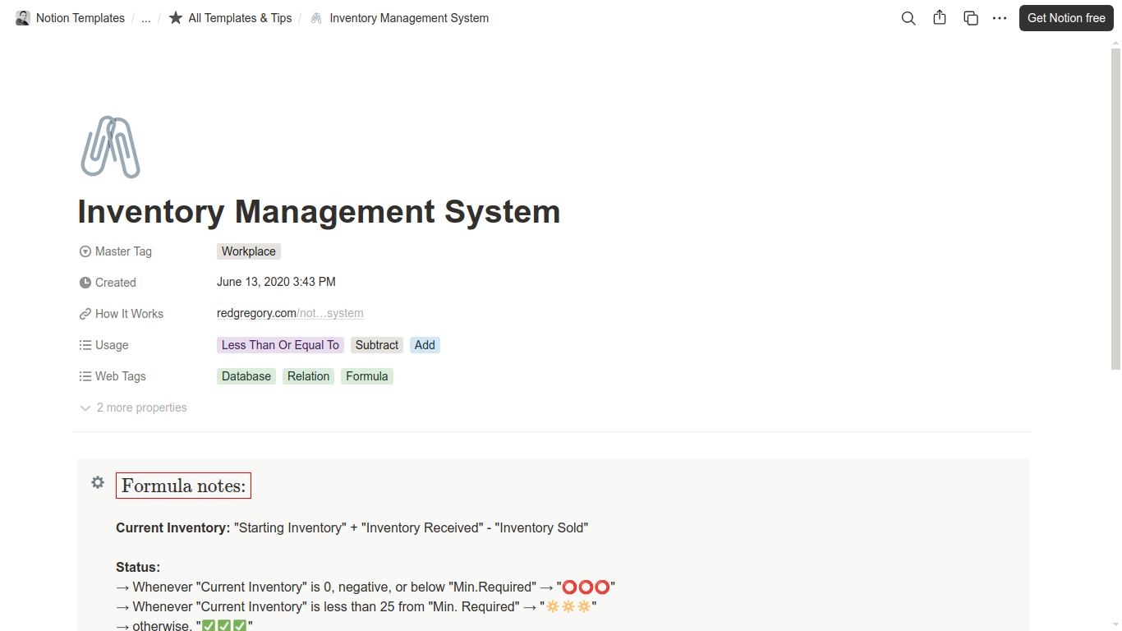Open the search magnifier icon

[x=908, y=18]
